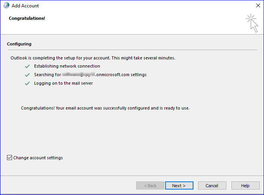Click the checkmark beside Establishing network connection
The height and width of the screenshot is (195, 264).
27,66
